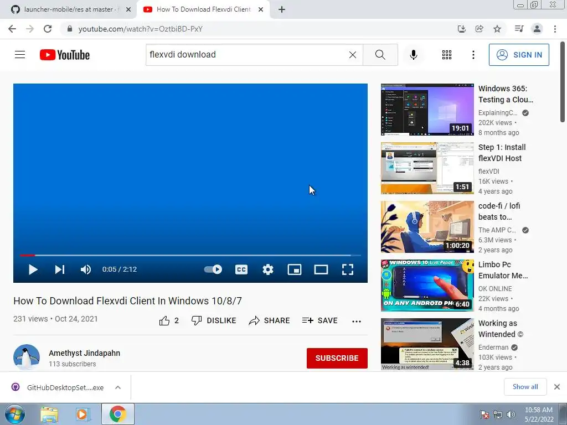
Task: Open the Windows Start menu
Action: click(x=15, y=414)
